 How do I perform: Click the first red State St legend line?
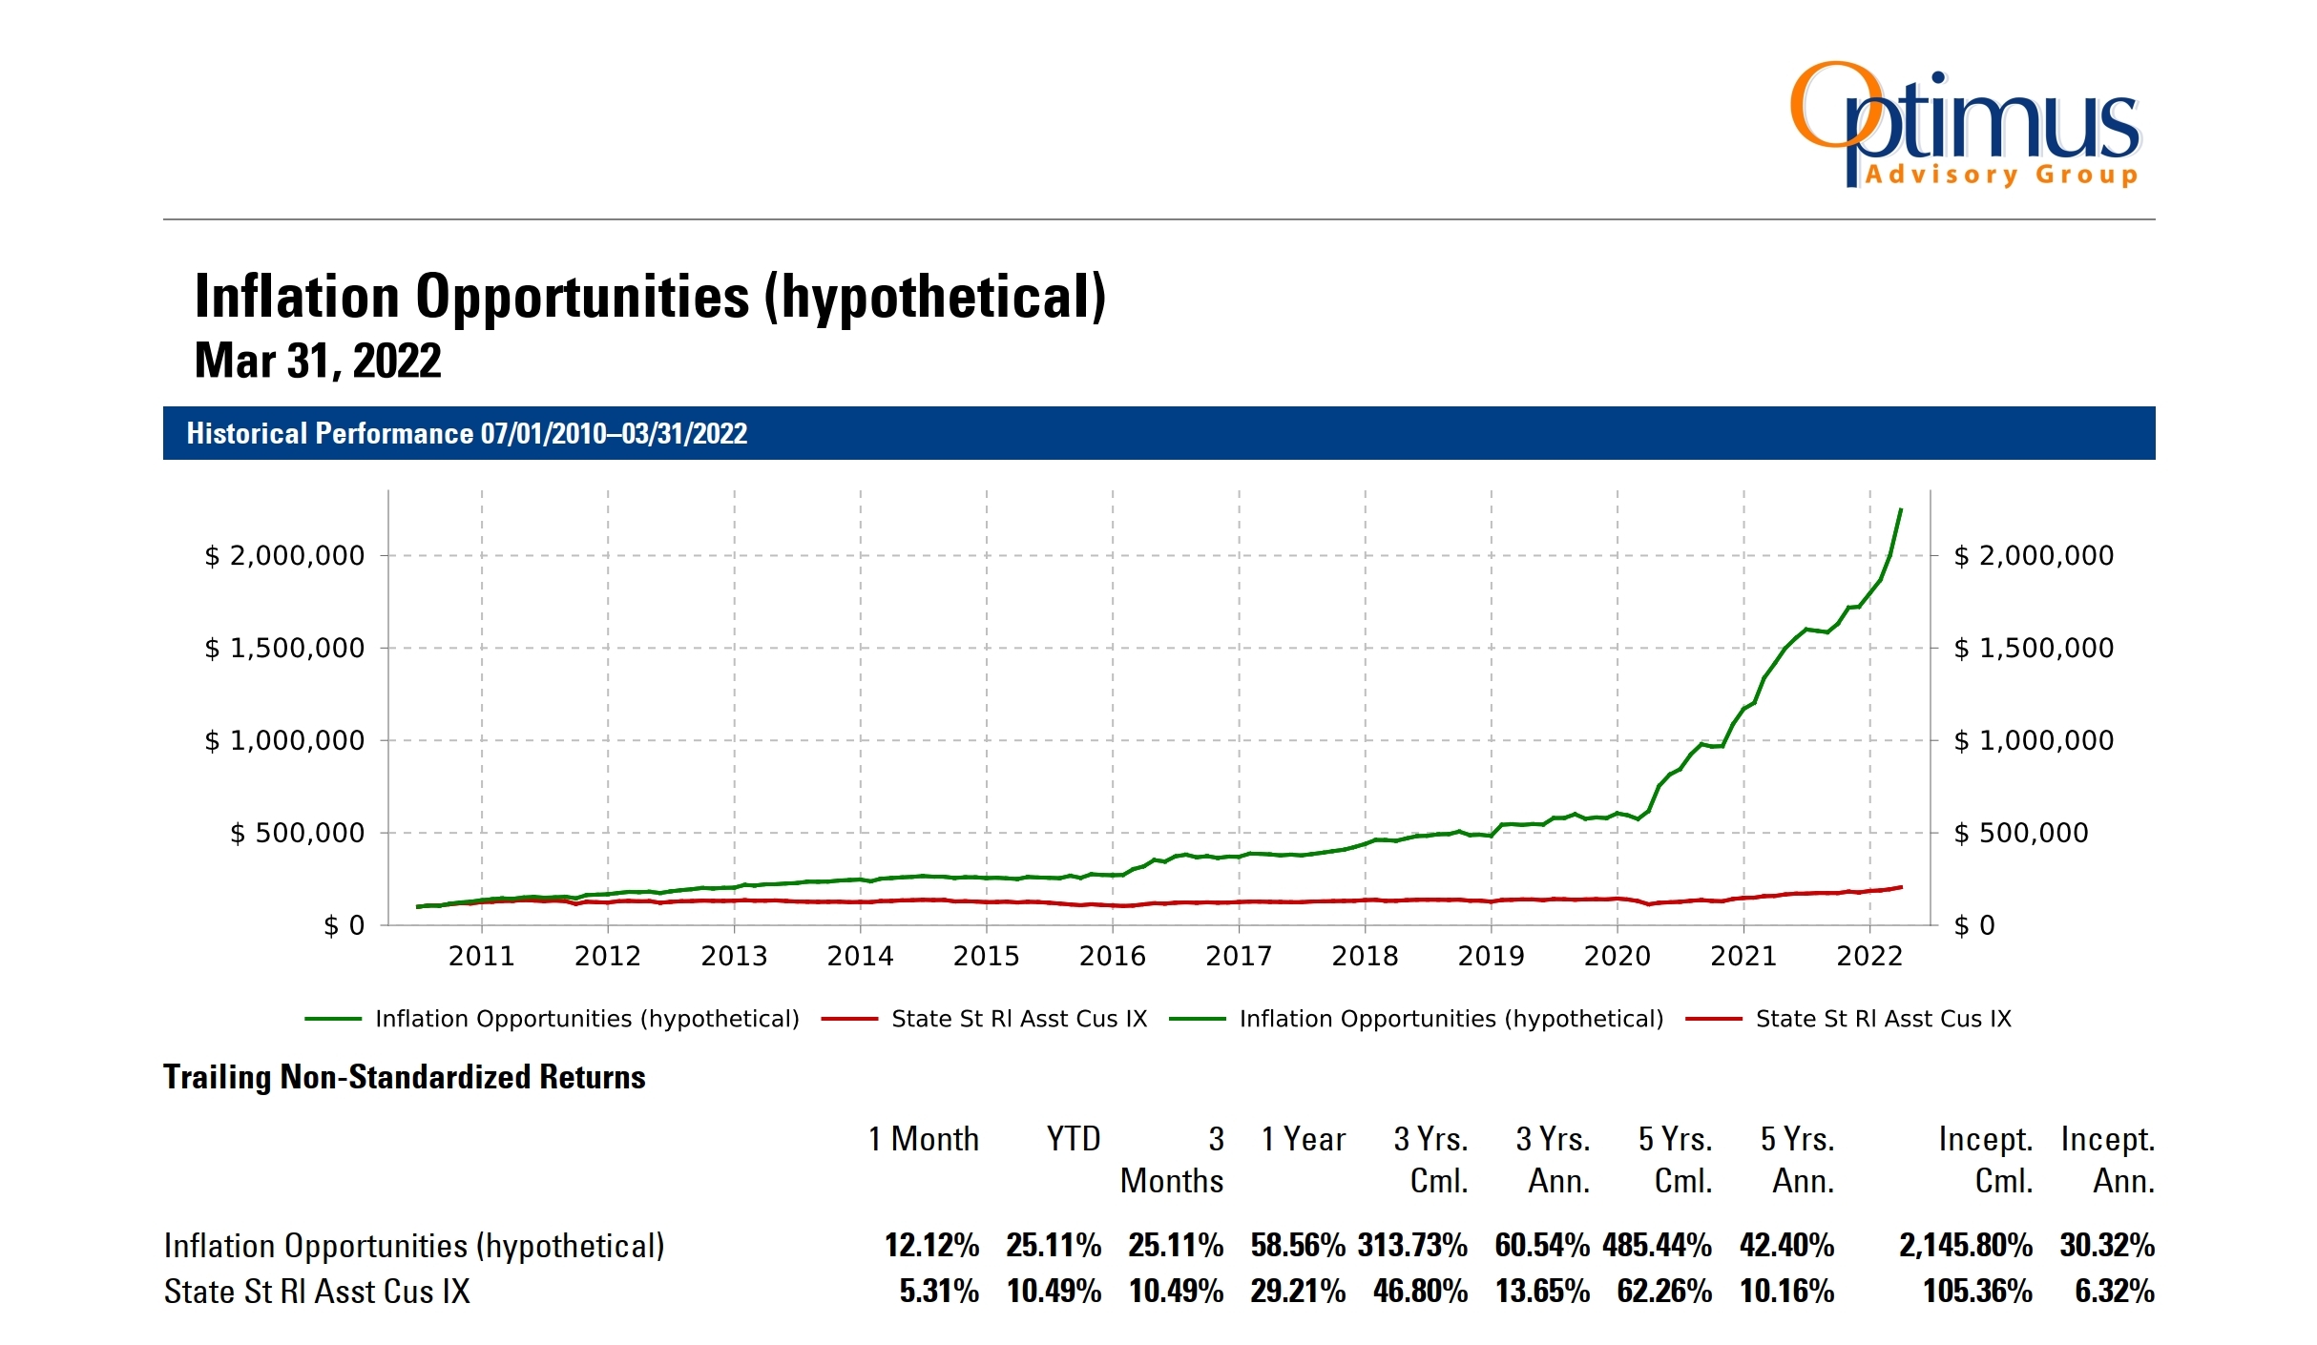tap(848, 1019)
